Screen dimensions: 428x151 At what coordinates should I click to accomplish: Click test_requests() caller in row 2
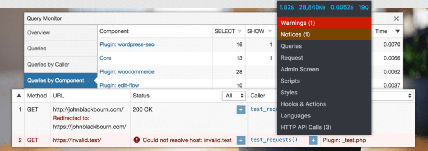tap(274, 140)
